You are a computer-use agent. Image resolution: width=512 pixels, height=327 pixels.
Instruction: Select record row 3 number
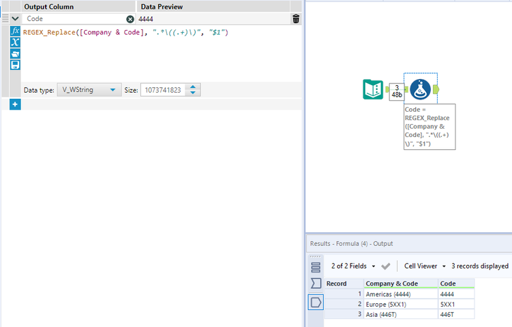coord(344,314)
